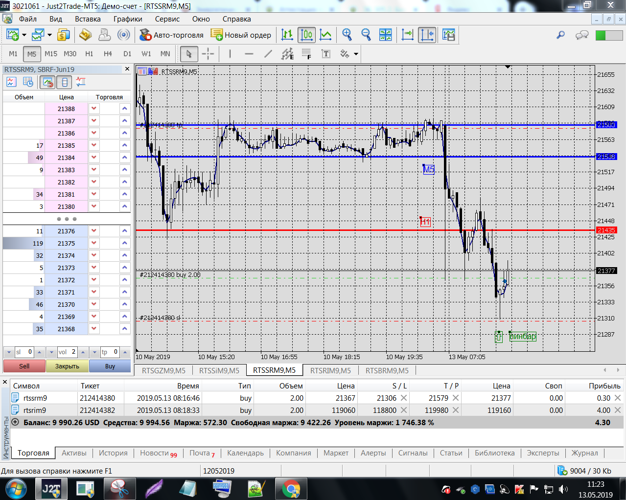
Task: Click the tile windows icon in toolbar
Action: pos(386,35)
